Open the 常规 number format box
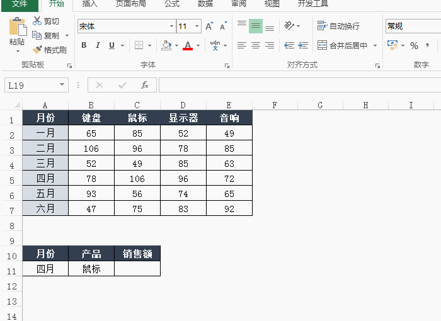 tap(413, 26)
